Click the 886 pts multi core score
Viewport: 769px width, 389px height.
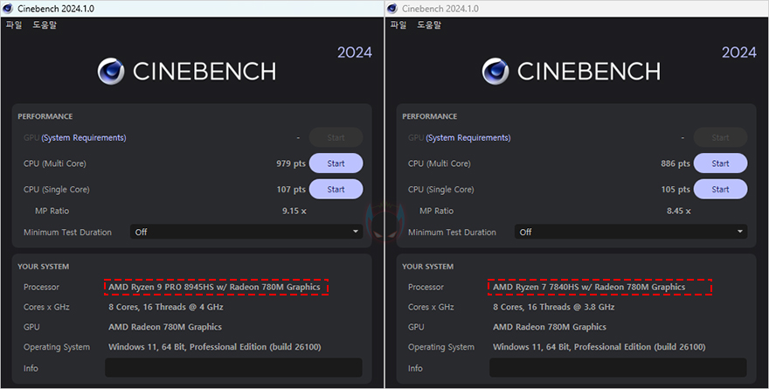(675, 163)
